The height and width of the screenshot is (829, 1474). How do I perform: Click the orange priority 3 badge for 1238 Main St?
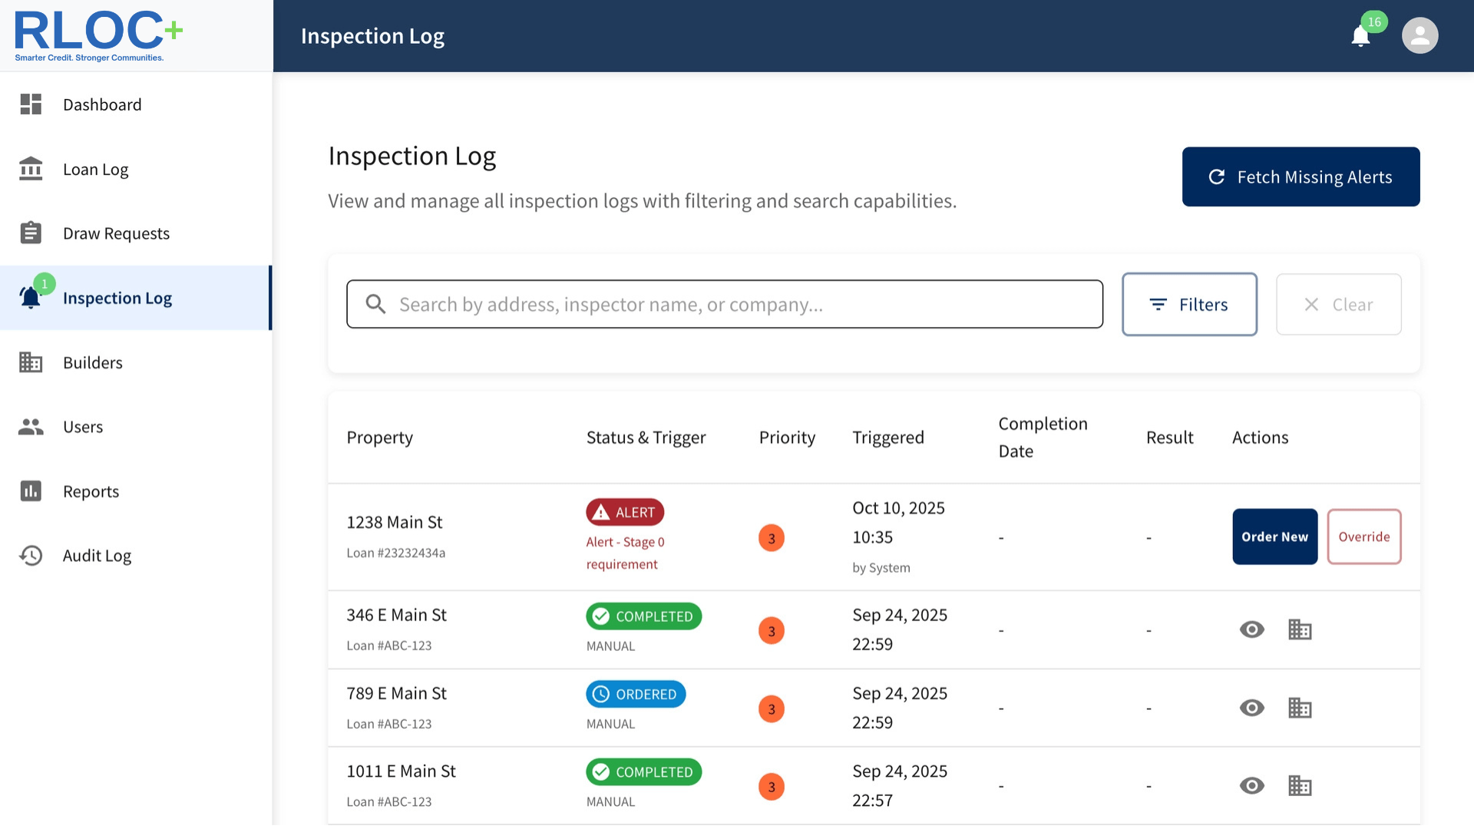pyautogui.click(x=771, y=538)
